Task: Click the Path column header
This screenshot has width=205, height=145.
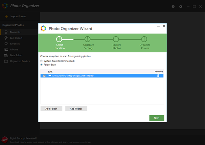Action: pos(50,72)
